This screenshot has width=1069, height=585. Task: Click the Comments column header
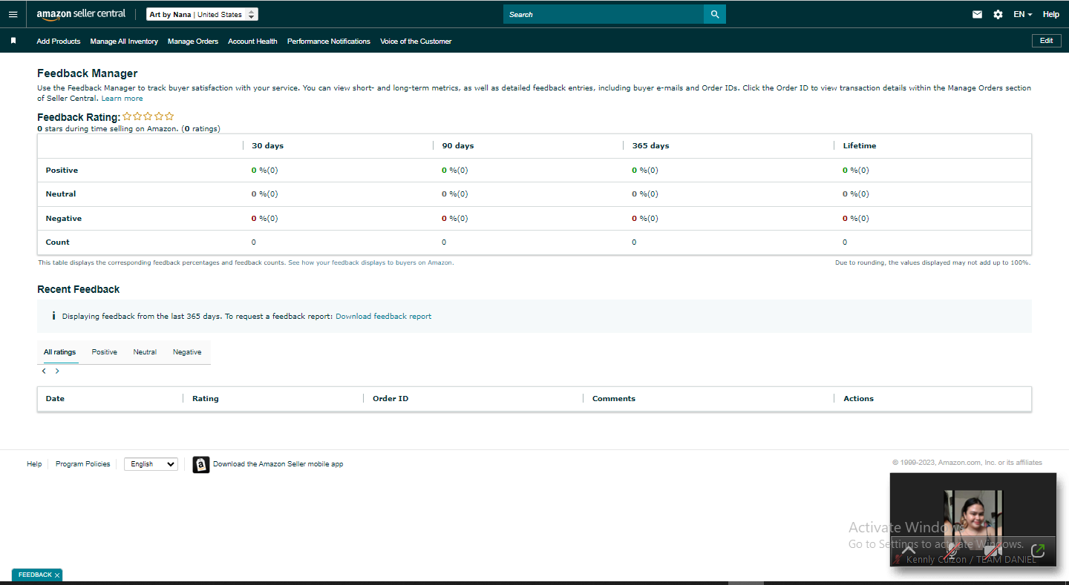614,399
